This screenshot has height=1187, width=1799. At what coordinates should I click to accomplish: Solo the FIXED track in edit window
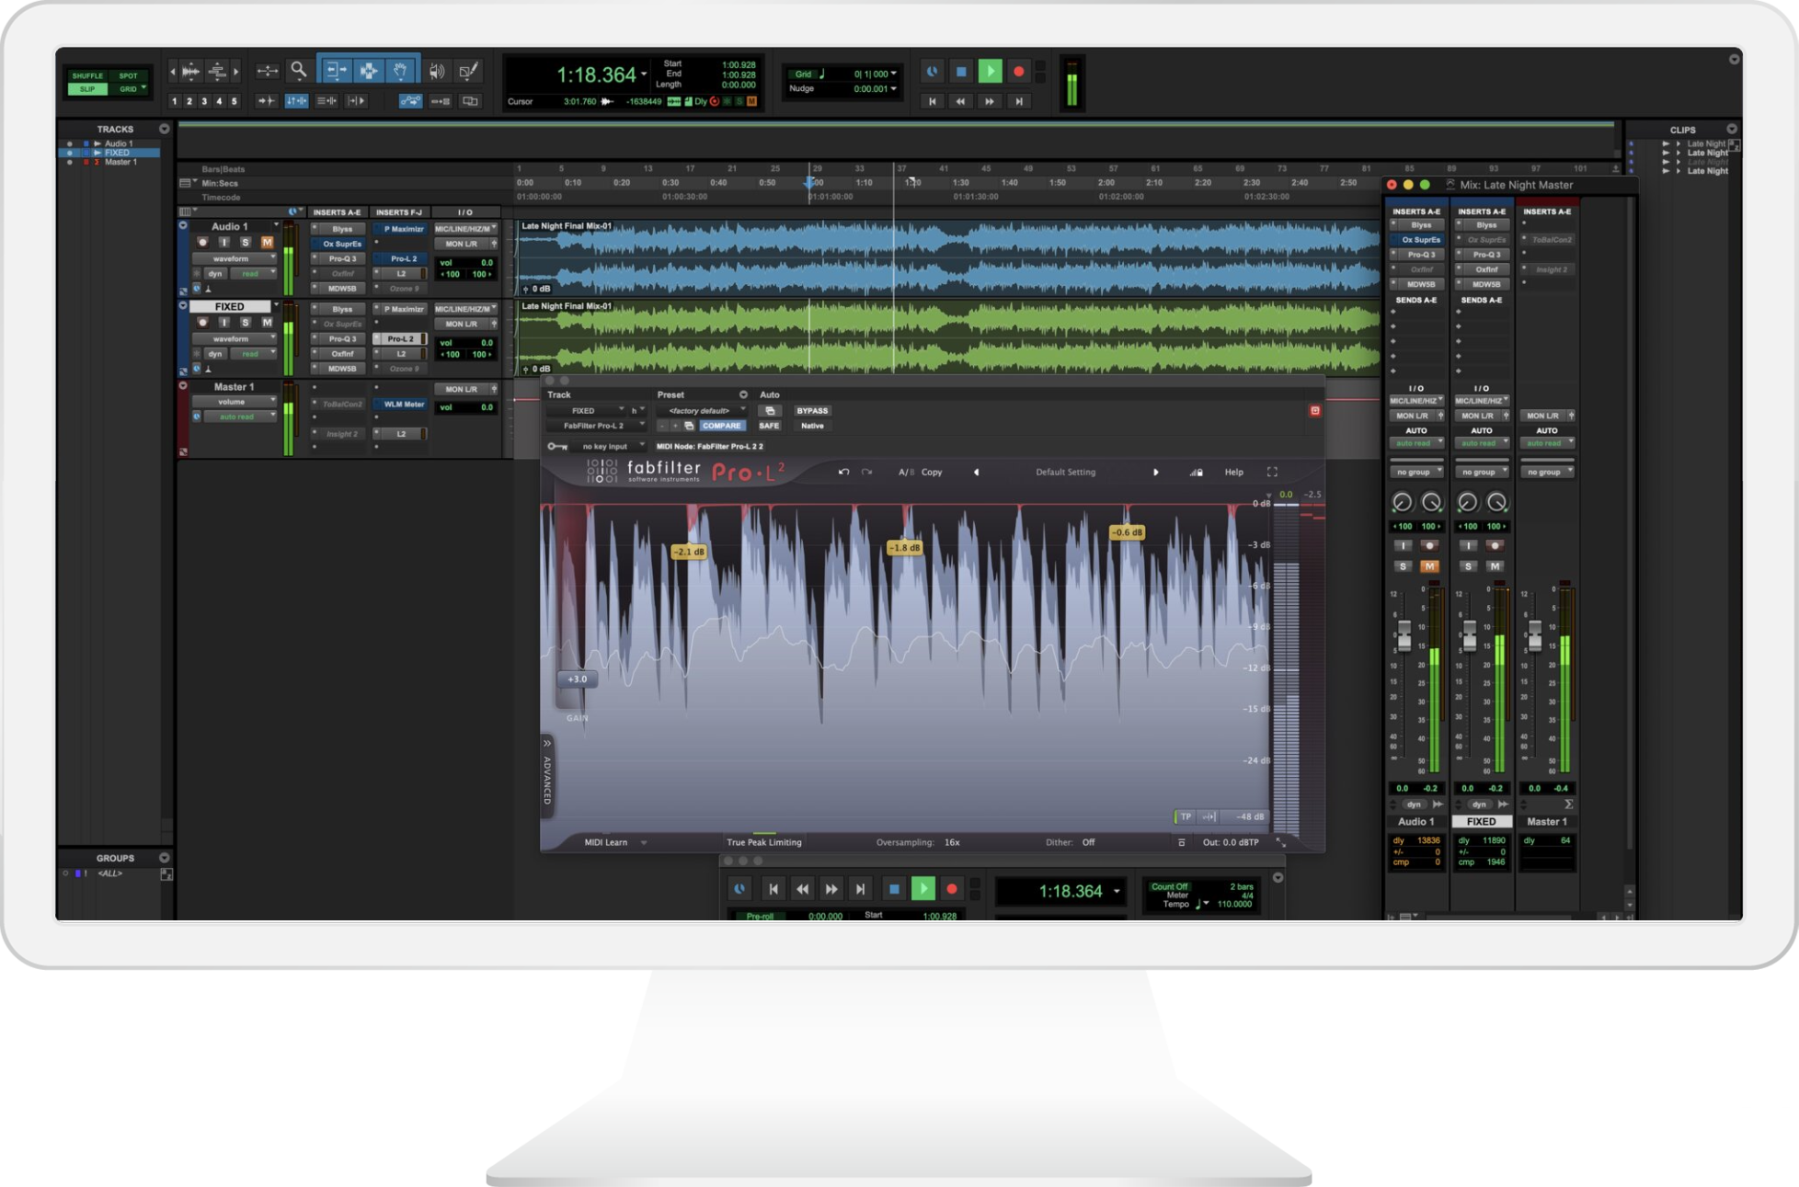pyautogui.click(x=246, y=322)
